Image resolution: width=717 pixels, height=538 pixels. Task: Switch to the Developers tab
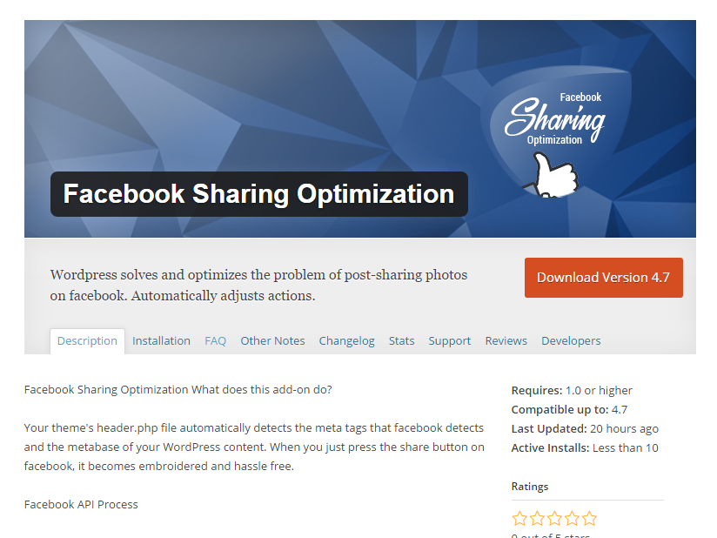point(571,341)
